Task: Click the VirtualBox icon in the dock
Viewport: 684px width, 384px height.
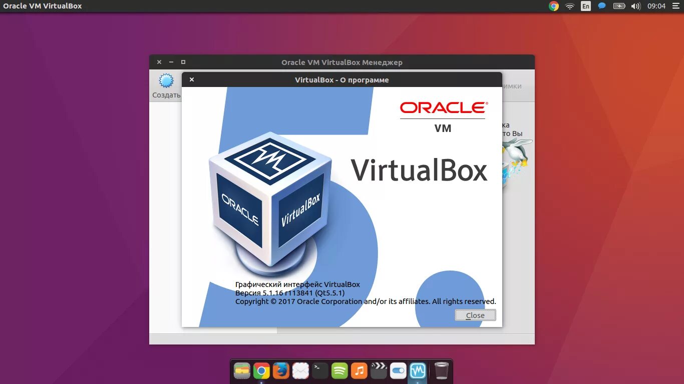Action: point(418,370)
